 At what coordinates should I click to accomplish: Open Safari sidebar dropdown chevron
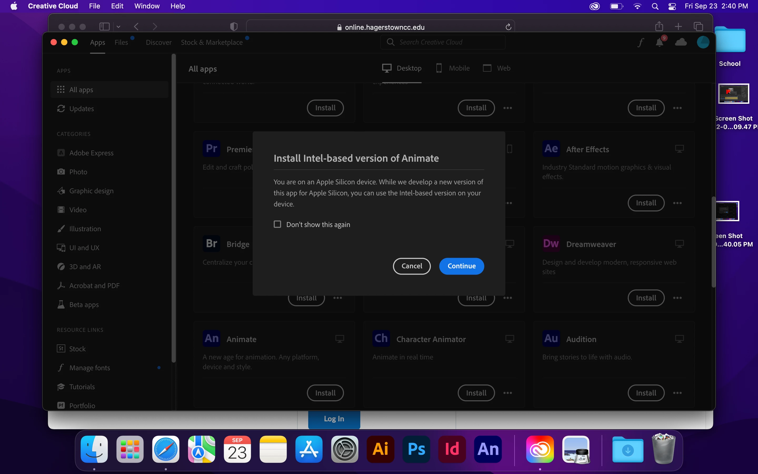click(118, 27)
